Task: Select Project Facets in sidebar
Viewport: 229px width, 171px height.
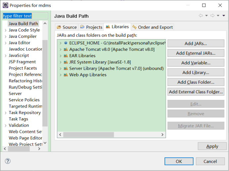Action: pos(23,68)
